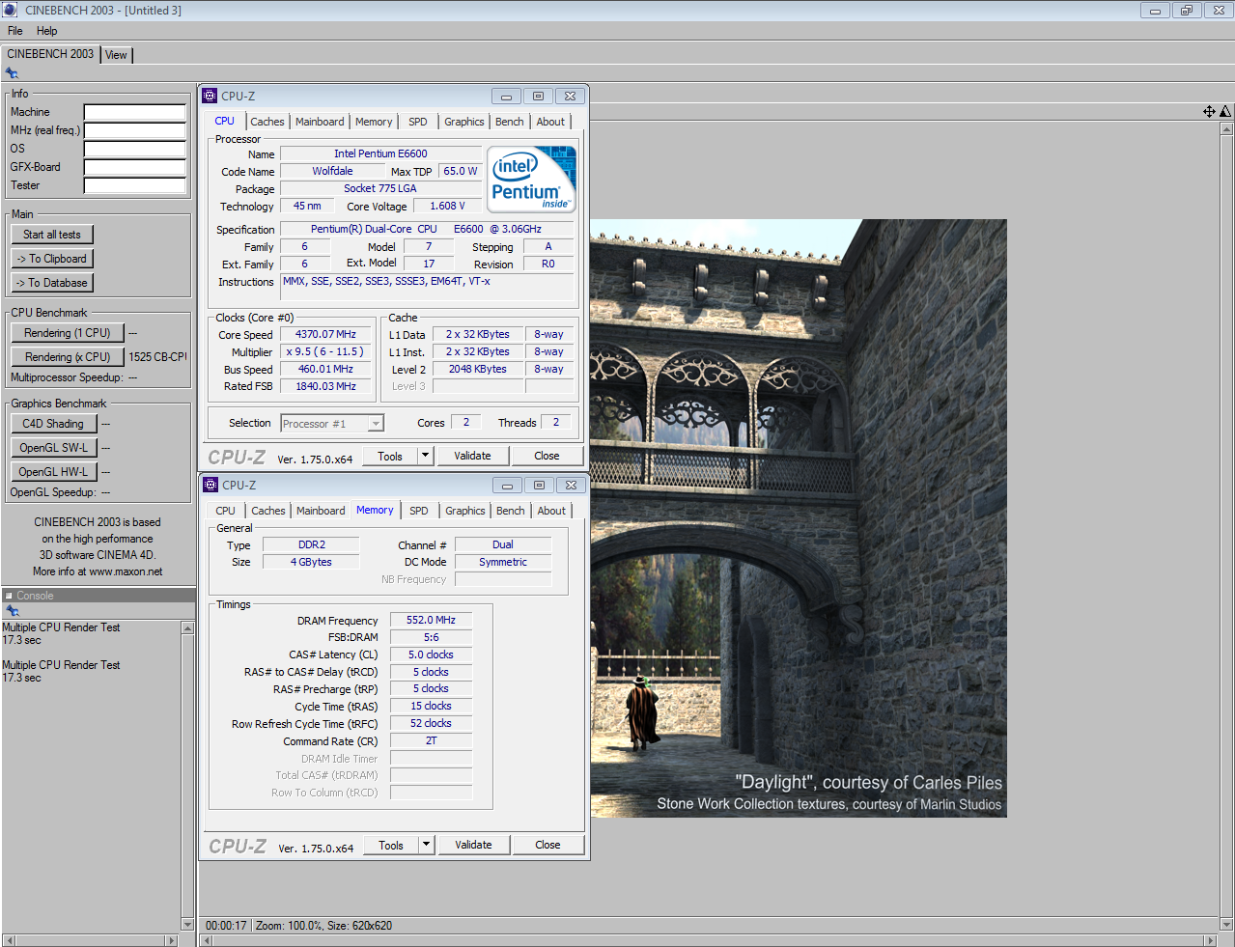The image size is (1235, 947).
Task: Open Graphics tab in upper CPU-Z window
Action: (x=464, y=122)
